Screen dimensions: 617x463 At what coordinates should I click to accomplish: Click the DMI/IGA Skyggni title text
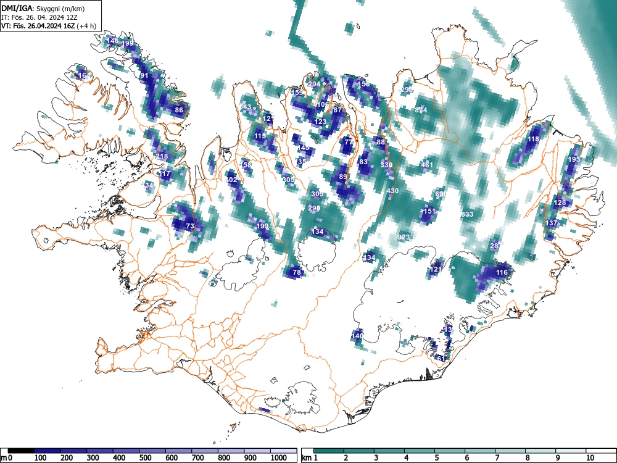click(x=43, y=8)
